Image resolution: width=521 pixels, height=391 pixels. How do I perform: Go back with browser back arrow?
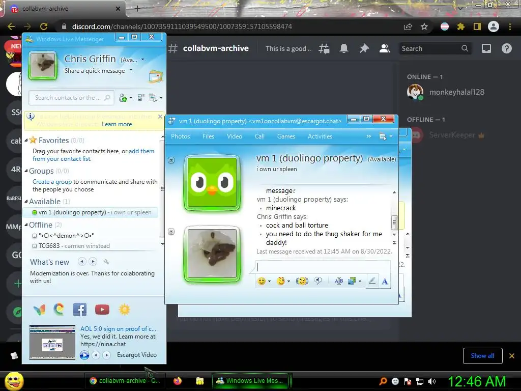pos(11,26)
